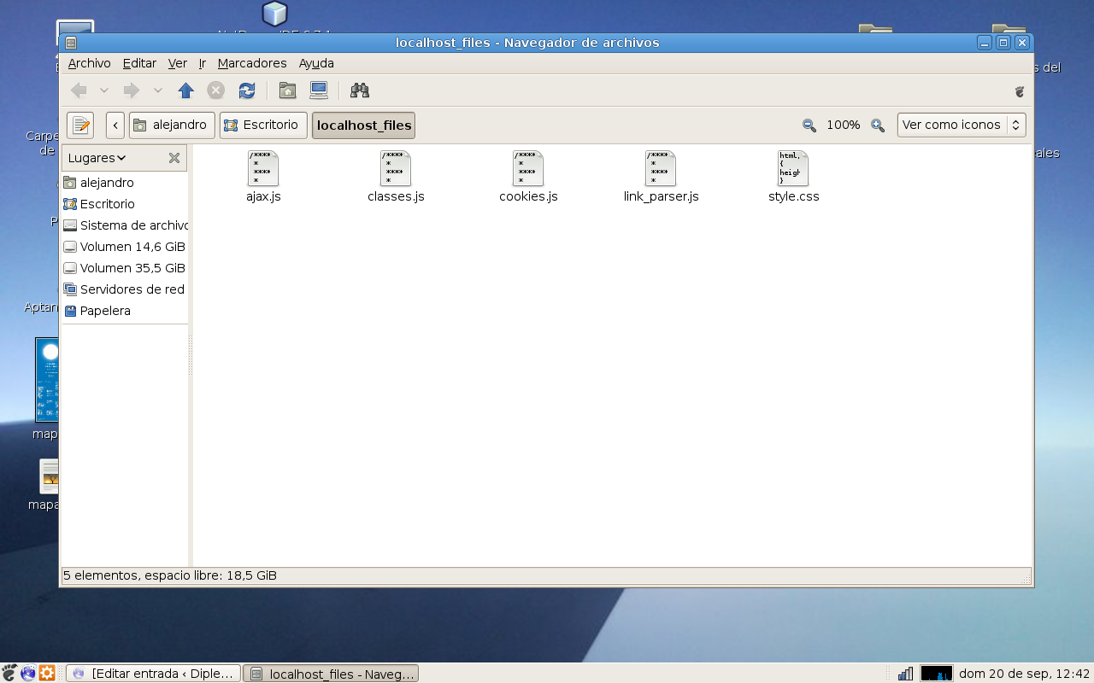Select the blue map image thumbnail on desktop

(x=47, y=379)
